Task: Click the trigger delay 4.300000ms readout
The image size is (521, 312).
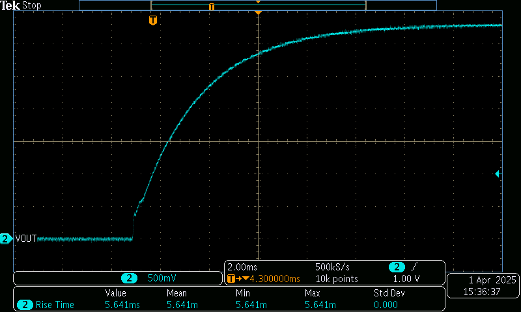Action: 275,279
